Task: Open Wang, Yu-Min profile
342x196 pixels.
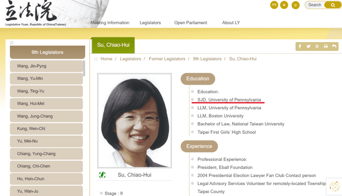Action: click(x=46, y=79)
